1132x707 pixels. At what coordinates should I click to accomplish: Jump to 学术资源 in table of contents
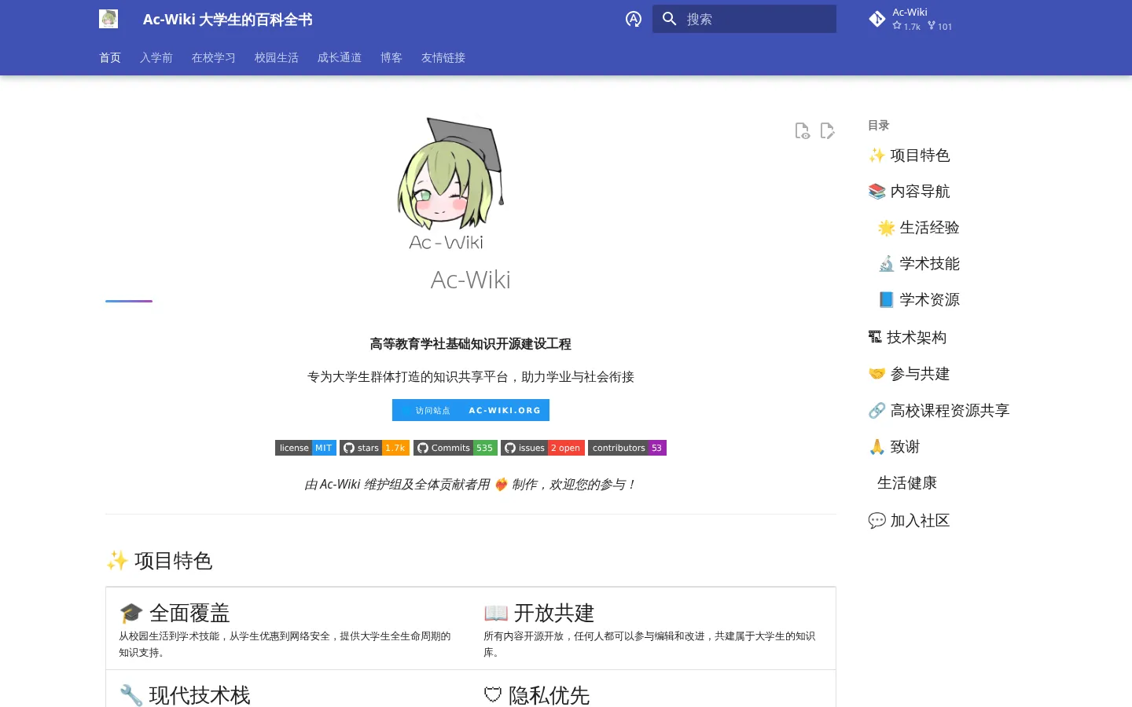click(919, 300)
